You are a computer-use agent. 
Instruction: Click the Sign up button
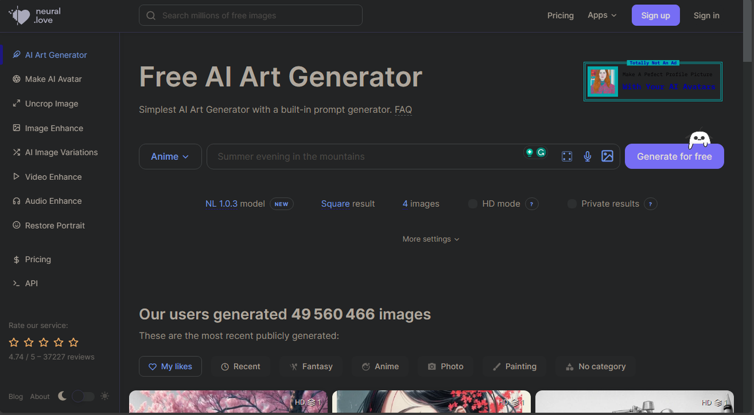(x=656, y=15)
